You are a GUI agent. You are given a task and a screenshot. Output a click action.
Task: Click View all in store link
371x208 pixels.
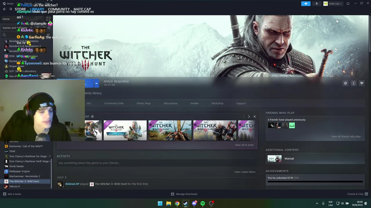244,145
